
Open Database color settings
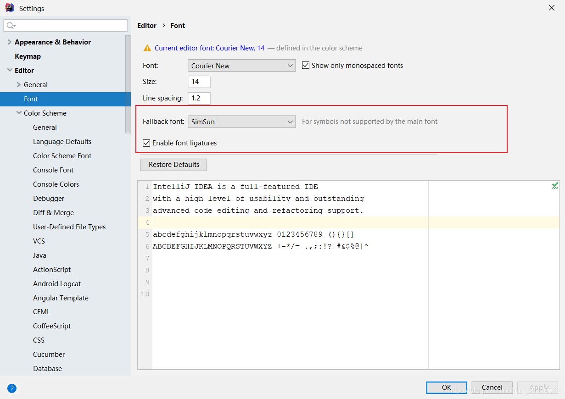(47, 369)
